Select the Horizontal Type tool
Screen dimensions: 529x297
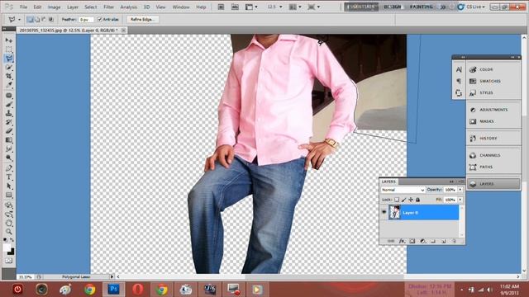coord(9,177)
